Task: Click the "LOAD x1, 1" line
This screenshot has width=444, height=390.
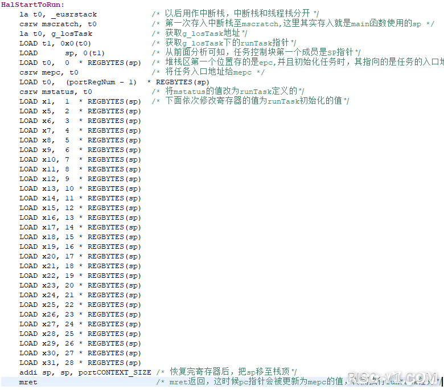Action: click(80, 101)
